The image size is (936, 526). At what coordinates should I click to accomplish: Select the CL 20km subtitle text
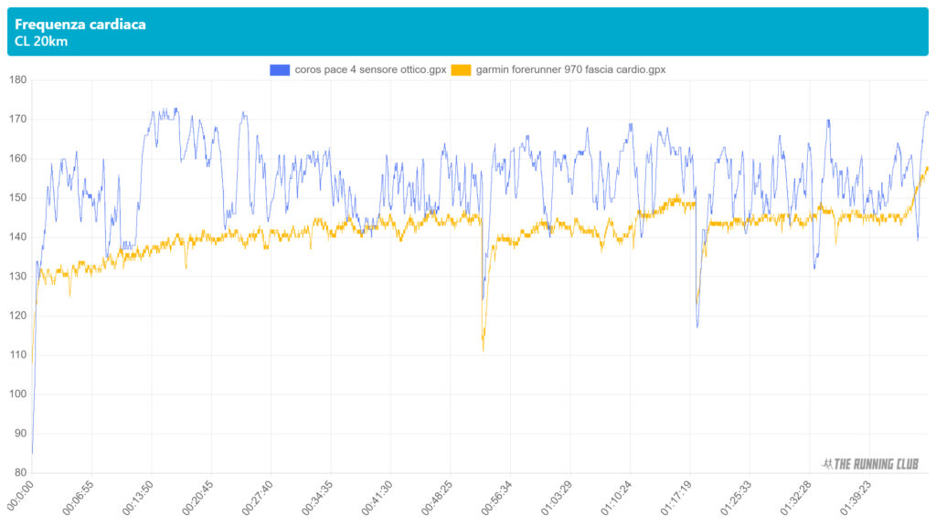[41, 41]
